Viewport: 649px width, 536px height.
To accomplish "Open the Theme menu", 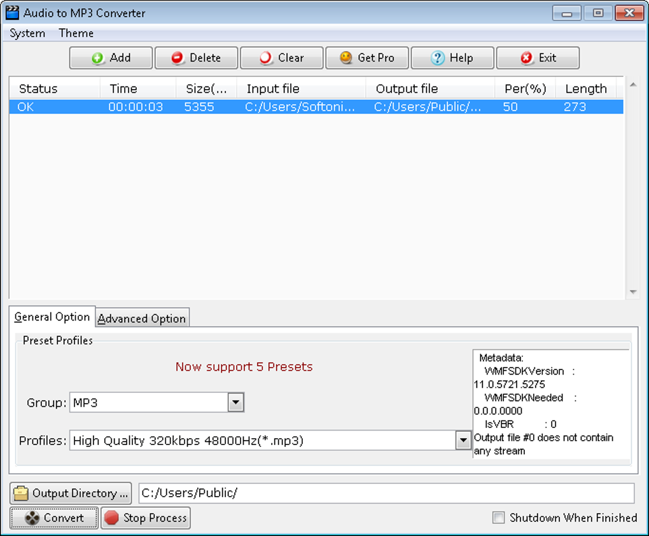I will pyautogui.click(x=76, y=33).
